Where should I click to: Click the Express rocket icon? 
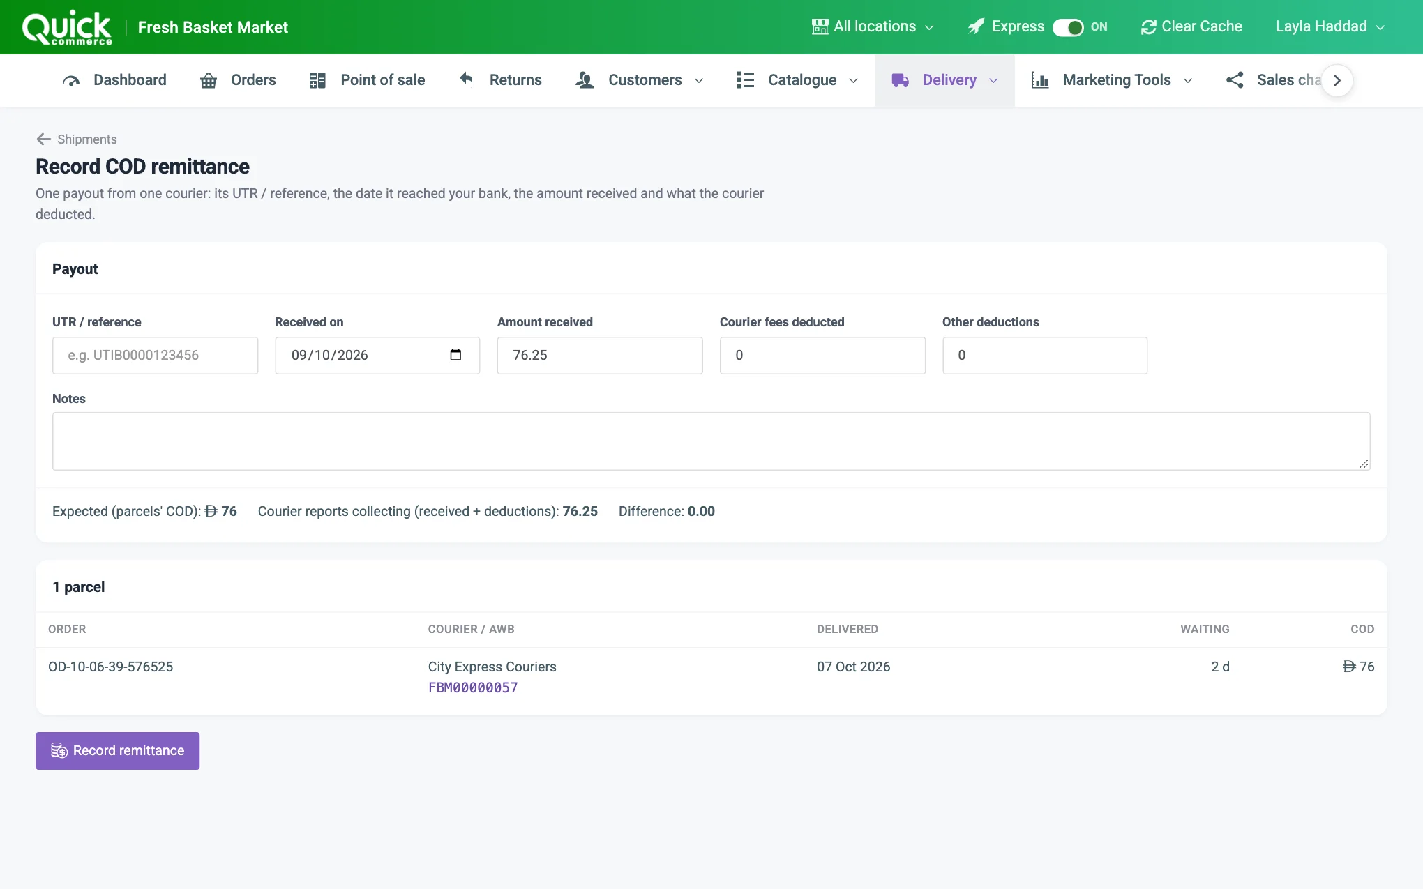tap(976, 26)
